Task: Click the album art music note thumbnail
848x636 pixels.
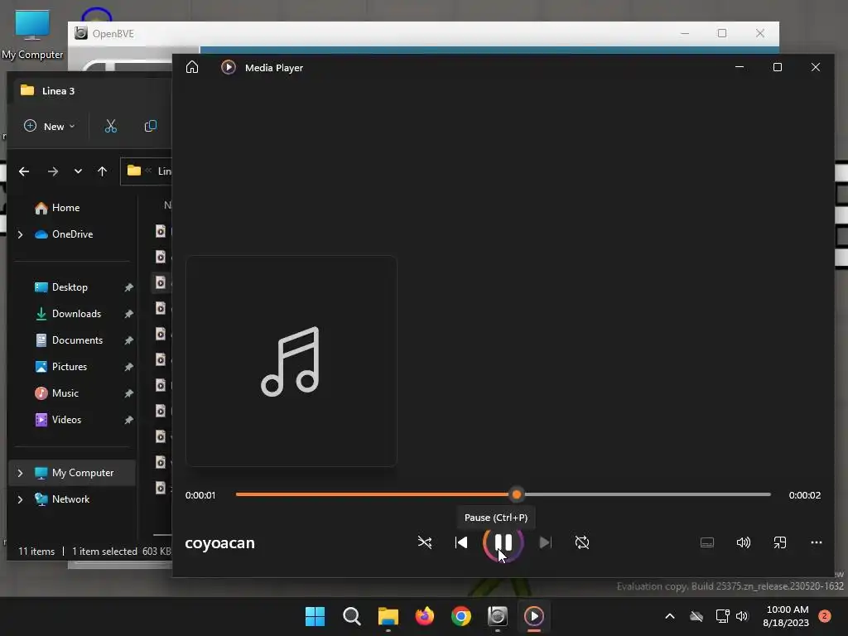Action: 291,361
